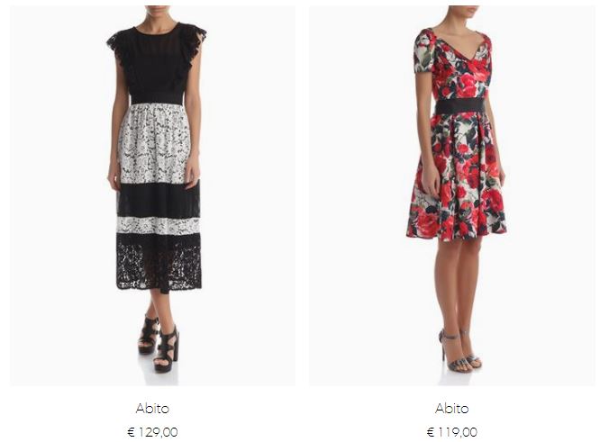
Task: Click the silver heeled sandals in right photo
Action: (460, 350)
